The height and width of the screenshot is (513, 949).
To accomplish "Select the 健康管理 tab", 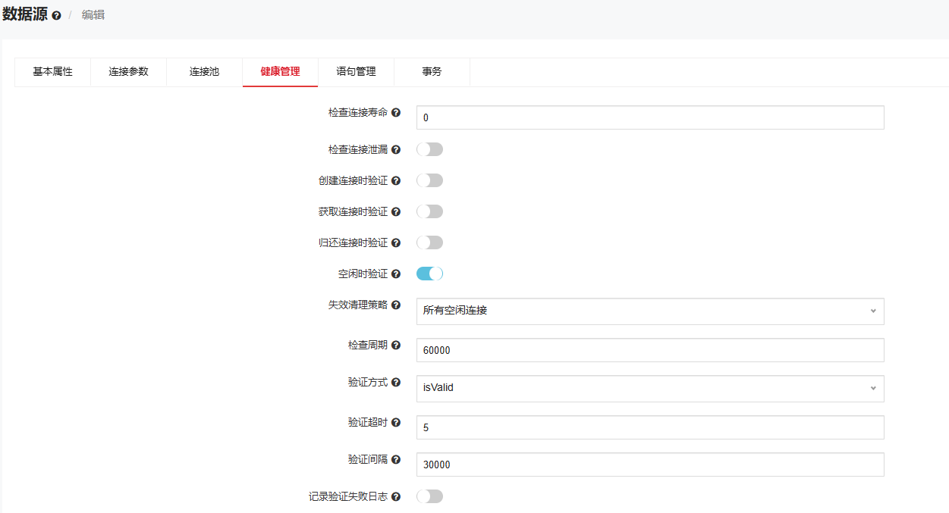I will tap(281, 72).
